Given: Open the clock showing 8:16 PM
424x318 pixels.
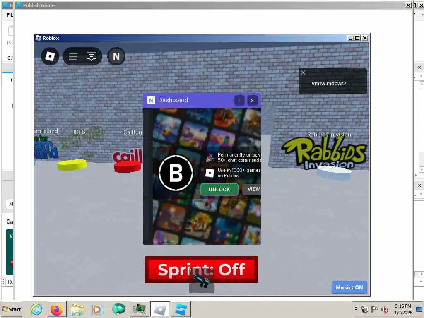Looking at the screenshot, I should (x=403, y=309).
